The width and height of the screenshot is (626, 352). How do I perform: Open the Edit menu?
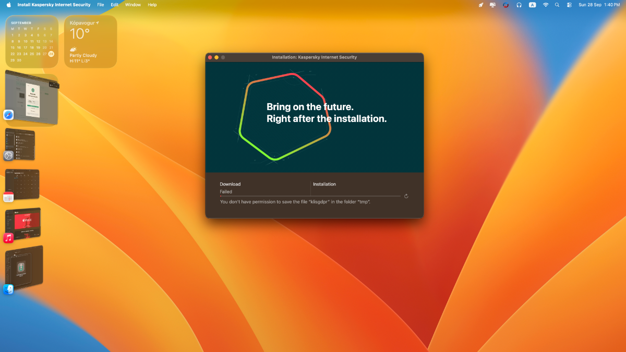click(x=115, y=5)
